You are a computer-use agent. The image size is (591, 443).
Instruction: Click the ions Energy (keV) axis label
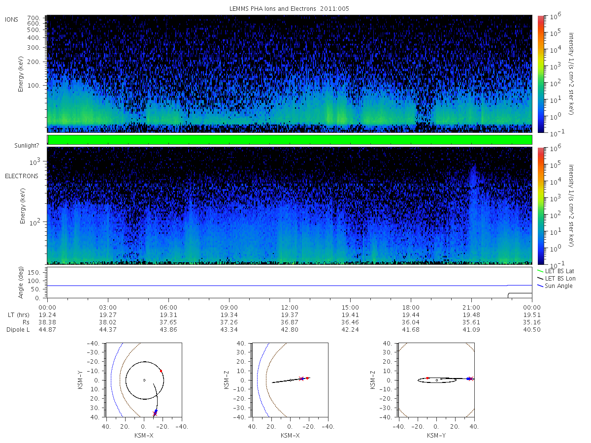click(22, 74)
